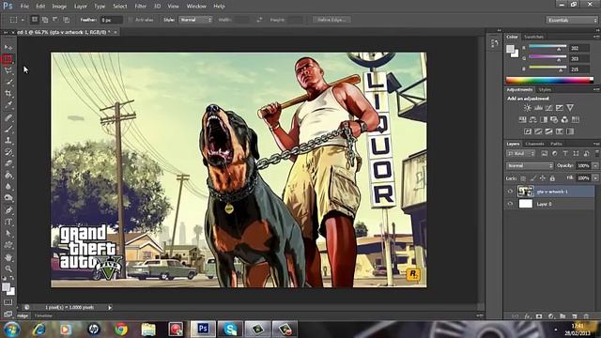Toggle Lock all
Viewport: 601px width, 338px height.
click(552, 178)
